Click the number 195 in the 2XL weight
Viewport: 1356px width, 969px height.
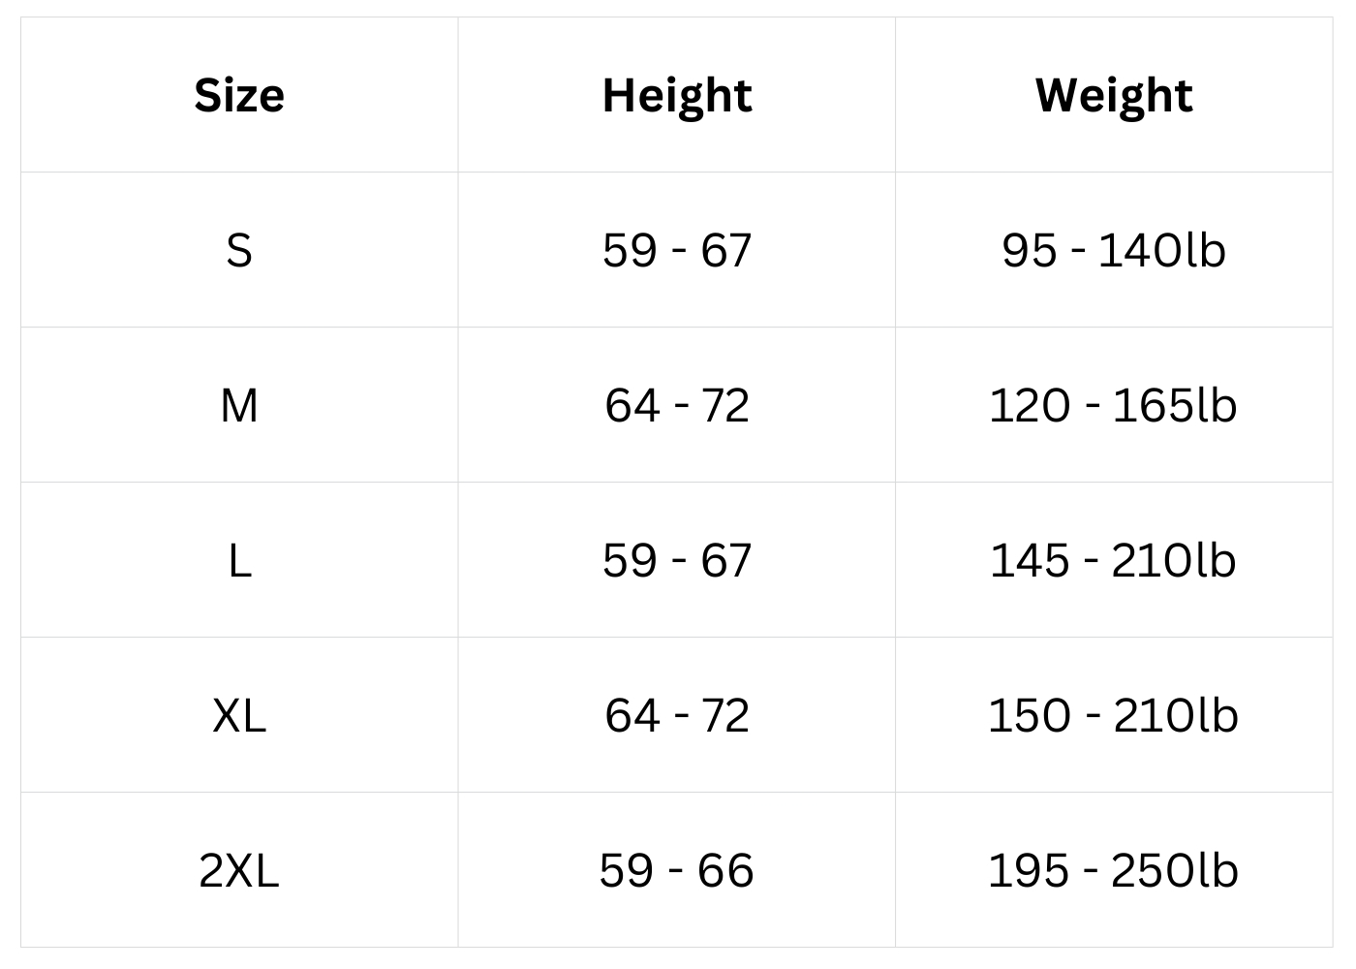point(1029,870)
